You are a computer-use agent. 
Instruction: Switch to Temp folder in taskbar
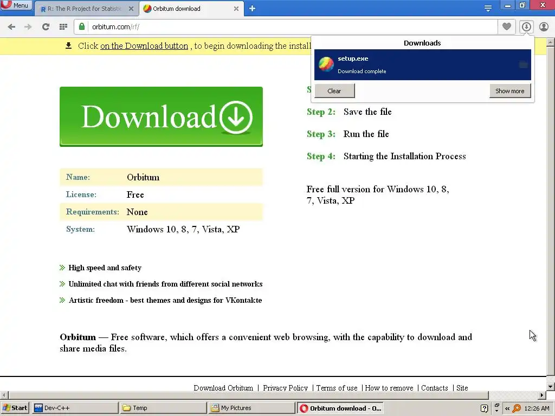(x=163, y=408)
